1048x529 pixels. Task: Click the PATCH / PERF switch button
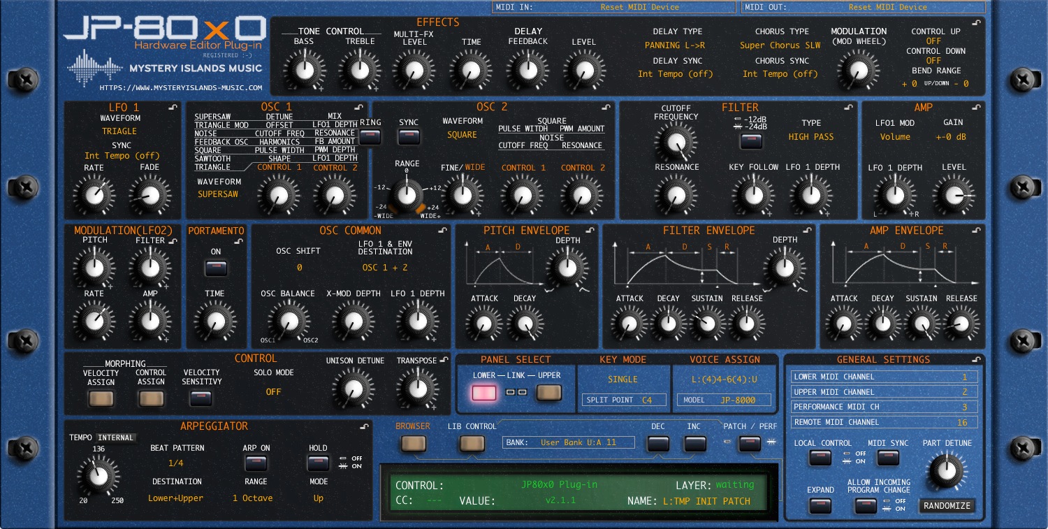750,442
